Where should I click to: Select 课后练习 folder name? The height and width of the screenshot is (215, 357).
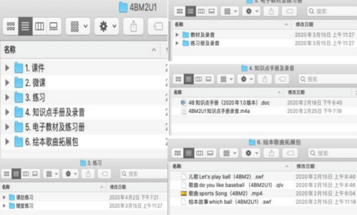[x=24, y=197]
